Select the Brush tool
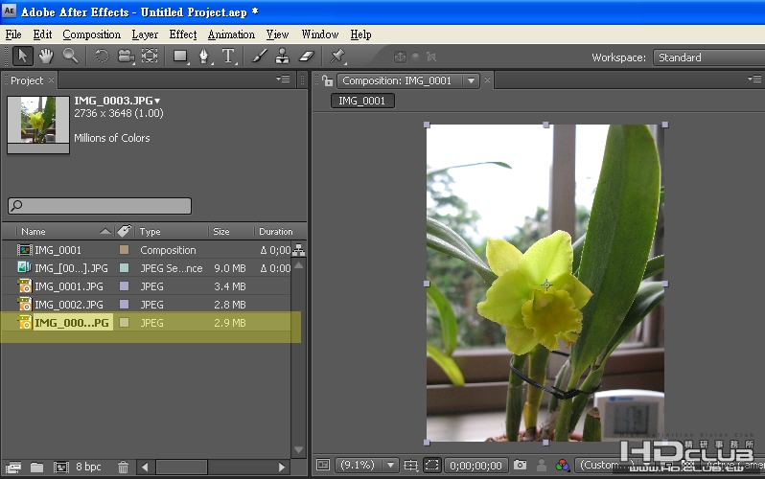This screenshot has width=765, height=479. (259, 57)
